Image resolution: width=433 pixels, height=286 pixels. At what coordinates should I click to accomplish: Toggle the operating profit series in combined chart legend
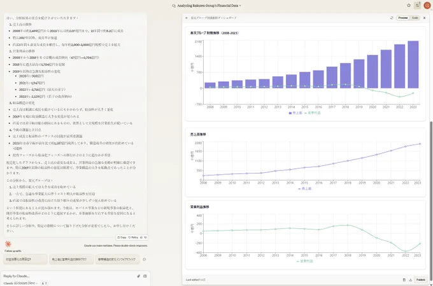pyautogui.click(x=312, y=113)
